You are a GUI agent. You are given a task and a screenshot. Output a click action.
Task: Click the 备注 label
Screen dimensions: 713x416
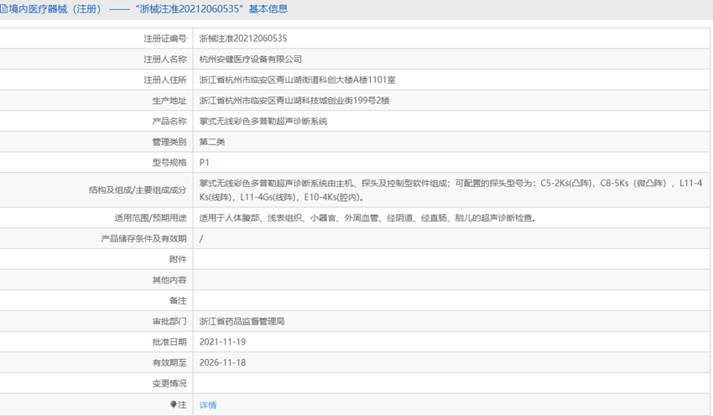pos(178,300)
